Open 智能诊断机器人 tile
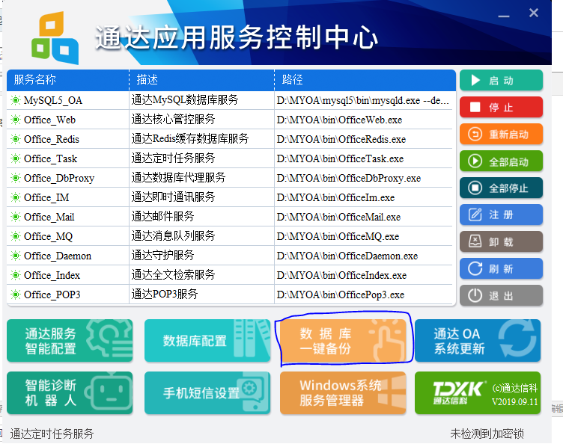563x444 pixels. pos(70,392)
